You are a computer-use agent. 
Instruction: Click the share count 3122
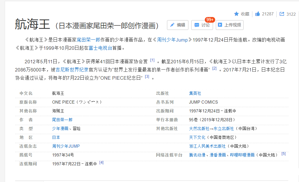click(291, 14)
